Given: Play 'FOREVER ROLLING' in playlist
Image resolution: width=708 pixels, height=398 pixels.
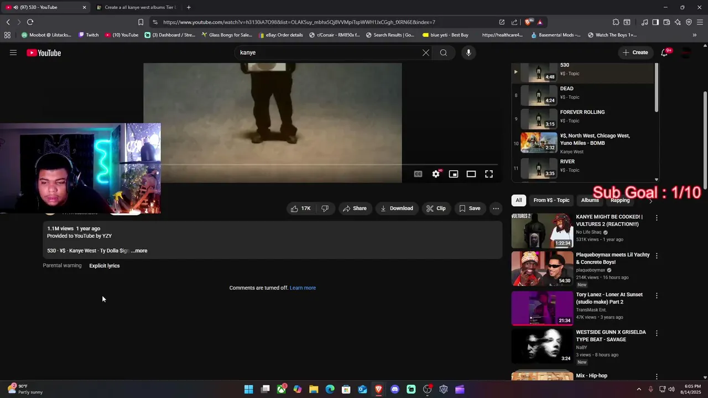Looking at the screenshot, I should click(583, 119).
